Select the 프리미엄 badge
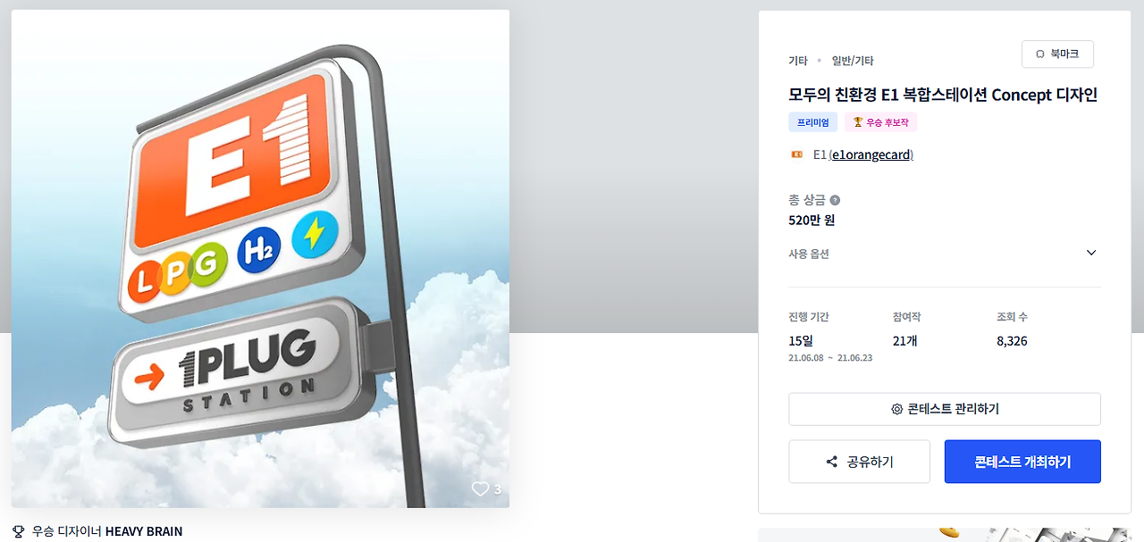 (x=812, y=122)
